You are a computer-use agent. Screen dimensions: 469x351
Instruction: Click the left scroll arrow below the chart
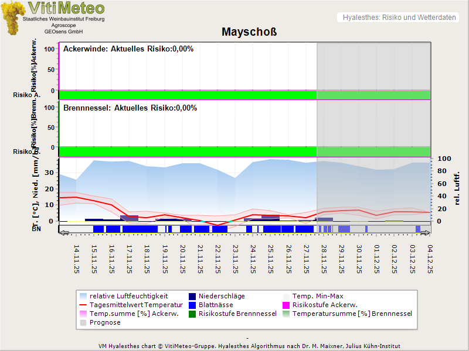(64, 233)
